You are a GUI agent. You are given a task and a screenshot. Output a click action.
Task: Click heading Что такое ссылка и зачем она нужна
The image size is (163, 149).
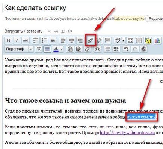tap(65, 100)
